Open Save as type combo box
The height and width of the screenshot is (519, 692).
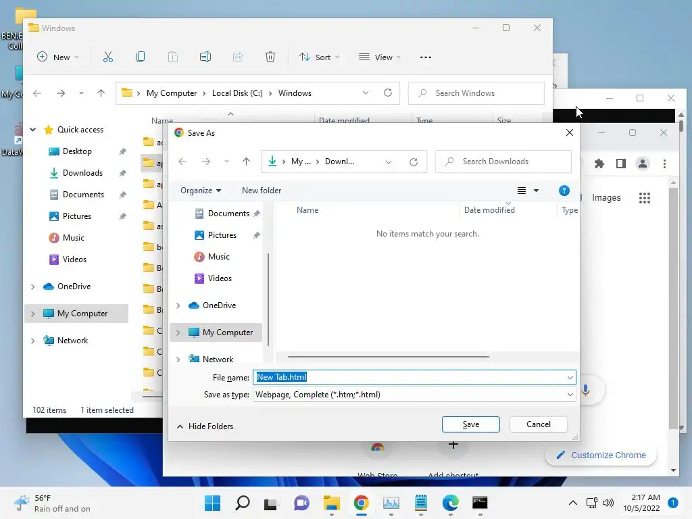click(414, 395)
